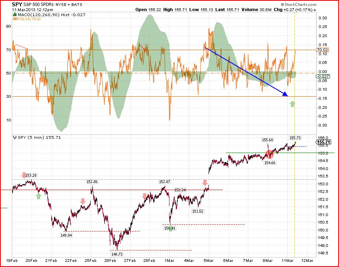Select the MACD(120,260,90) Hist legend
339x267 pixels.
pos(52,15)
